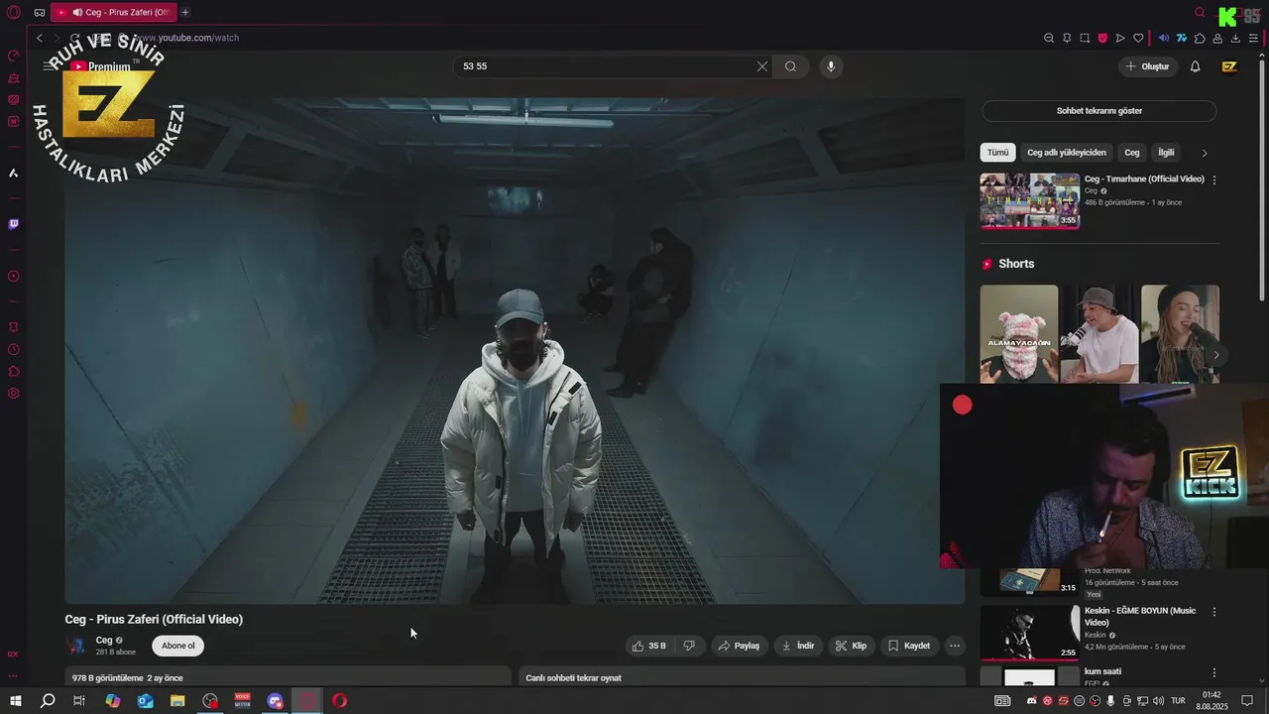1269x714 pixels.
Task: Select the Ceg adlı yükleyiciden chip
Action: click(x=1067, y=153)
